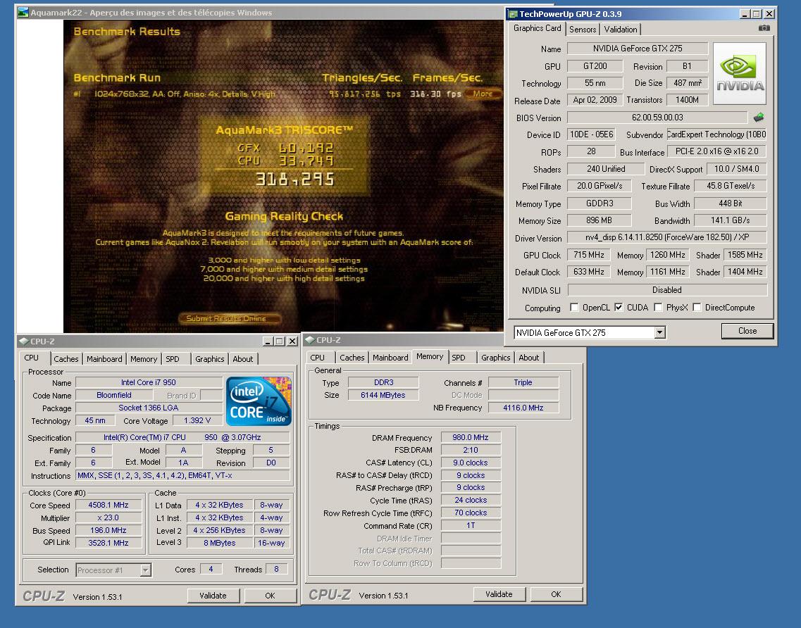The width and height of the screenshot is (801, 628).
Task: Click the AquaMark total score 318,295
Action: (x=294, y=180)
